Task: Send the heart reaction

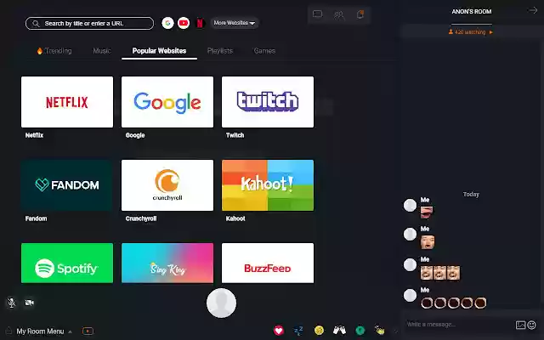Action: (279, 331)
